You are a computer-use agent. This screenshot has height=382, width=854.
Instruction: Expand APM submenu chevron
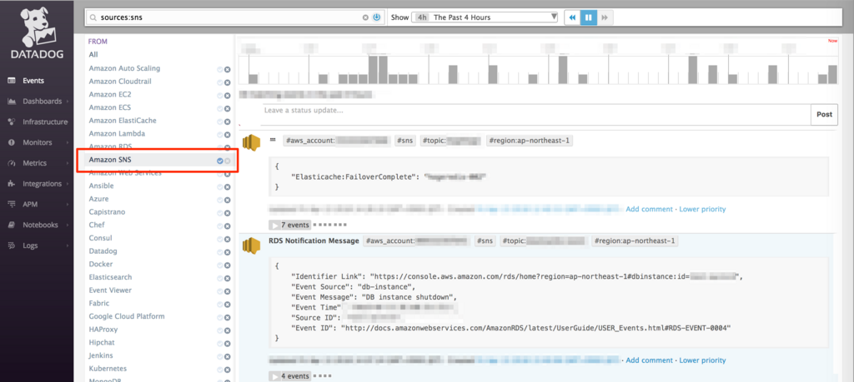coord(68,205)
